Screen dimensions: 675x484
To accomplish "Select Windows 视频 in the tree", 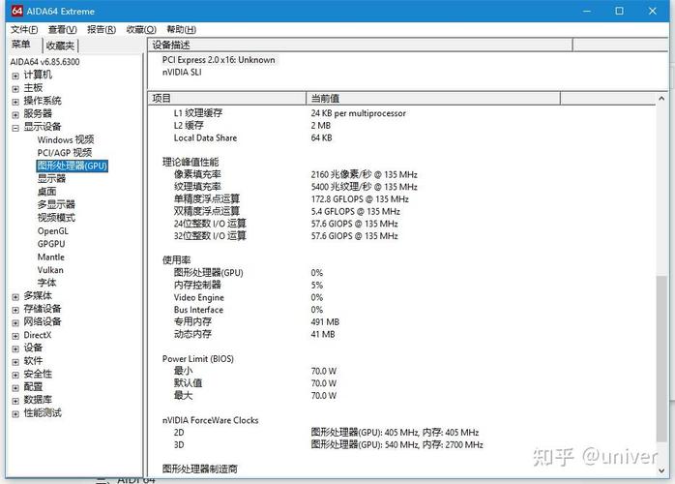I will (x=66, y=139).
